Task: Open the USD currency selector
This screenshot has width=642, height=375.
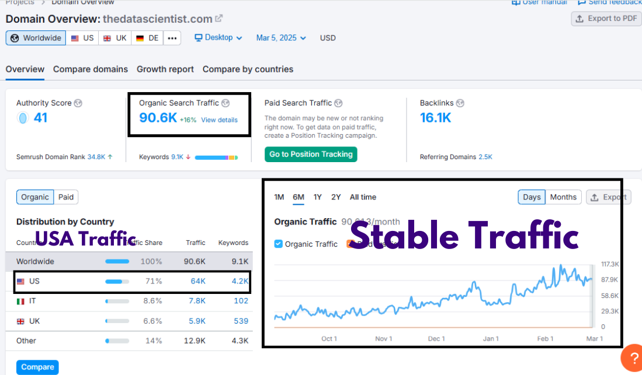Action: [x=328, y=38]
